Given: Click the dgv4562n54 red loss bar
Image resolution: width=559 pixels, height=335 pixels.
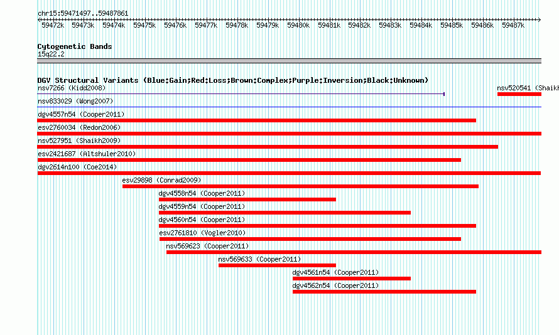Looking at the screenshot, I should 384,292.
